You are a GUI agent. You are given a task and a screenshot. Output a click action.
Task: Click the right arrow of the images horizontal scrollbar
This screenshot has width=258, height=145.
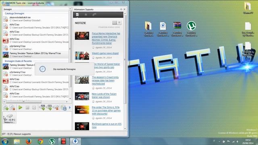pyautogui.click(x=67, y=102)
